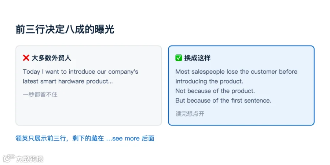
Task: Select the blue highlighted example card
Action: tap(241, 85)
